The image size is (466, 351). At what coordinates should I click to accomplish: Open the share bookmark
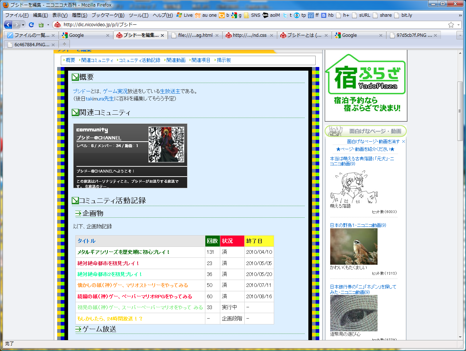click(382, 15)
